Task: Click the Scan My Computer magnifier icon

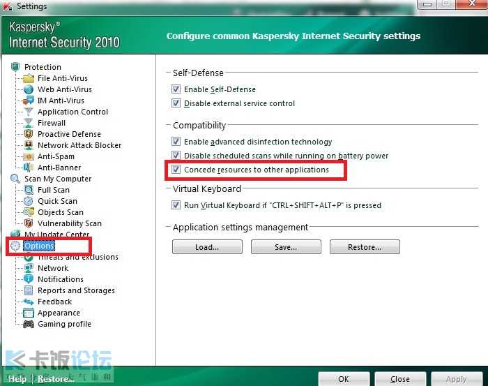Action: point(15,179)
